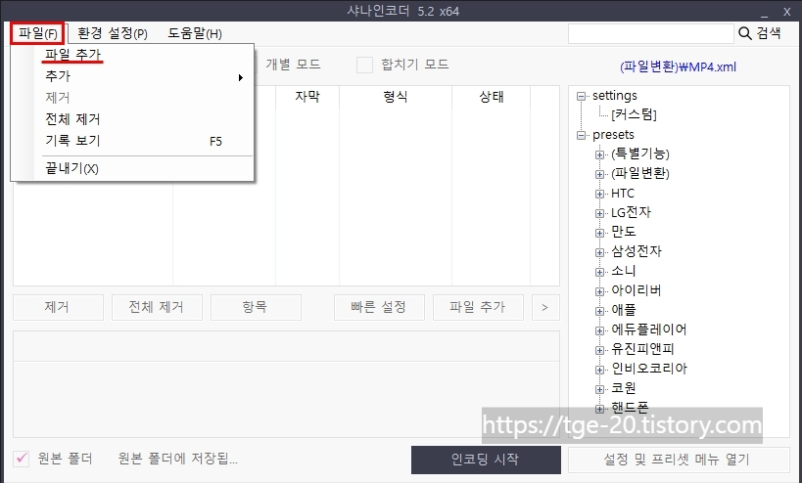
Task: Click the 형식 column header
Action: 396,97
